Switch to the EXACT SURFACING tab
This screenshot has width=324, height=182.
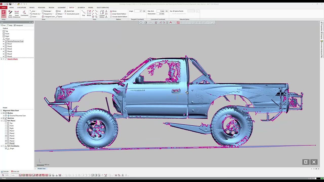click(103, 8)
